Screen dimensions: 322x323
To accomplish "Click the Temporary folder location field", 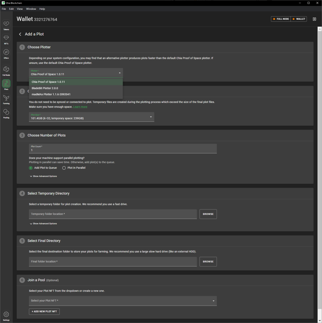I will tap(113, 214).
